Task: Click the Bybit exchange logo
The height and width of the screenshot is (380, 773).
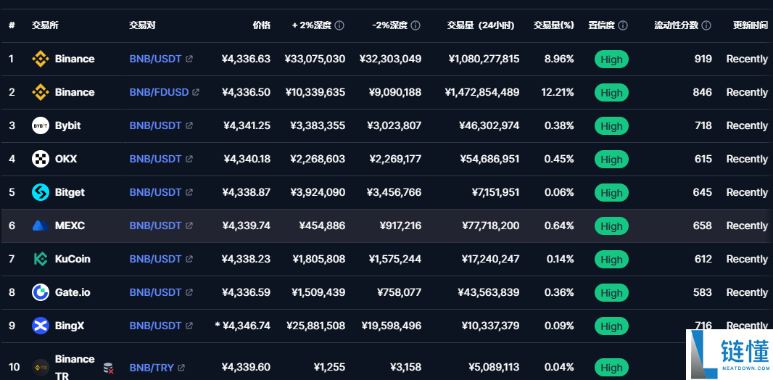Action: (x=41, y=125)
